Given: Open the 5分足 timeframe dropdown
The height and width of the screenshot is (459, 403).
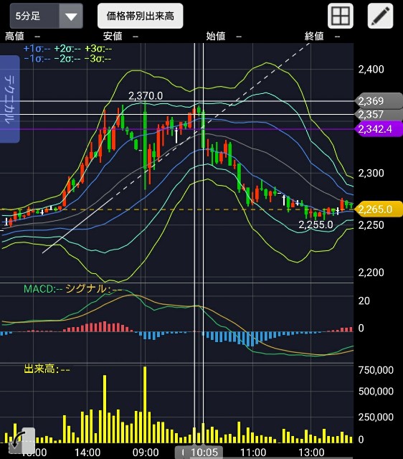Looking at the screenshot, I should (x=46, y=16).
